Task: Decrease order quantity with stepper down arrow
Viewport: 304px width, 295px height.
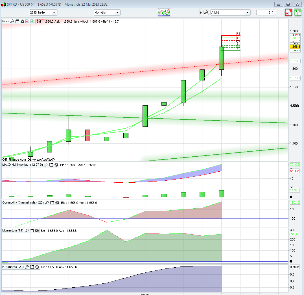Action: pos(273,13)
